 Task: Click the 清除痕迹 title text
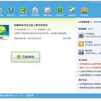pyautogui.click(x=89, y=51)
